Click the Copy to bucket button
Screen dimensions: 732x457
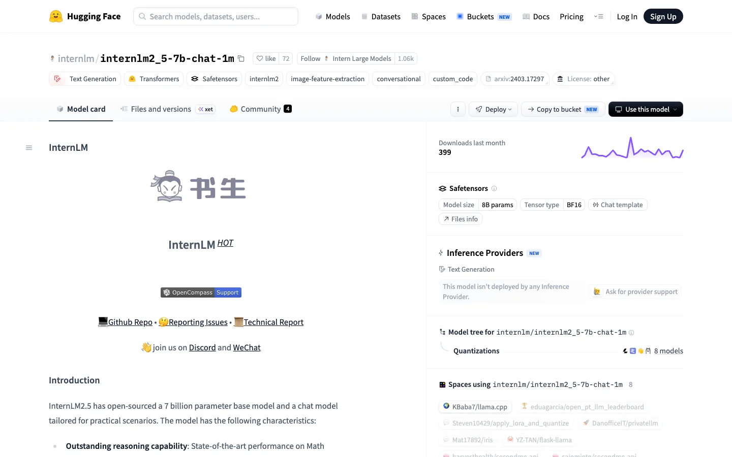point(563,109)
